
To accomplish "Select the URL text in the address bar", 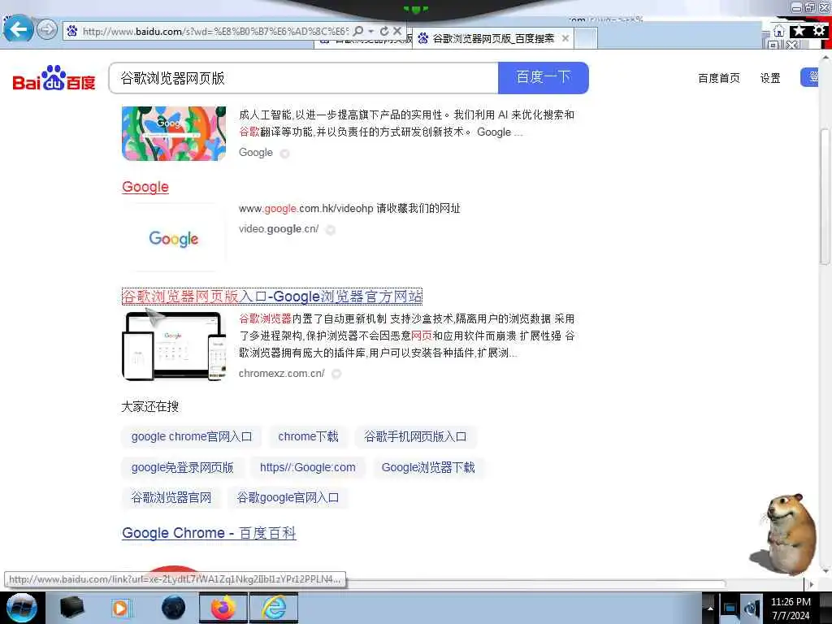I will [214, 32].
